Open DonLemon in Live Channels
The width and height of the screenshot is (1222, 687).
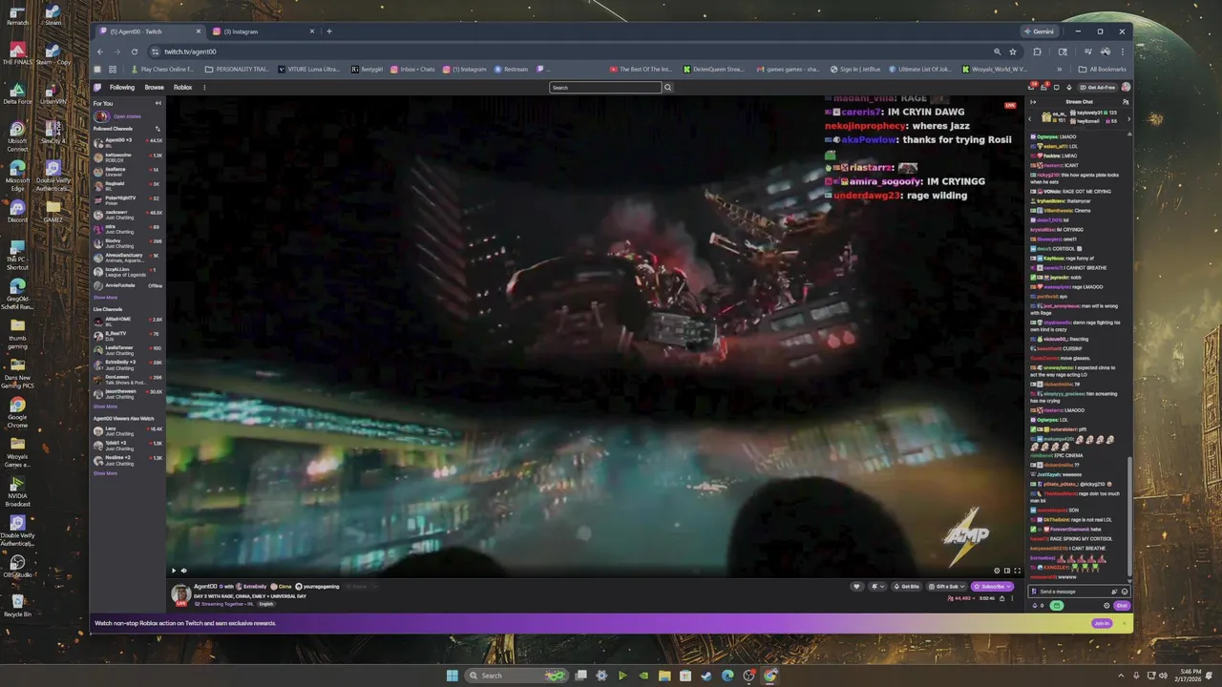coord(128,378)
